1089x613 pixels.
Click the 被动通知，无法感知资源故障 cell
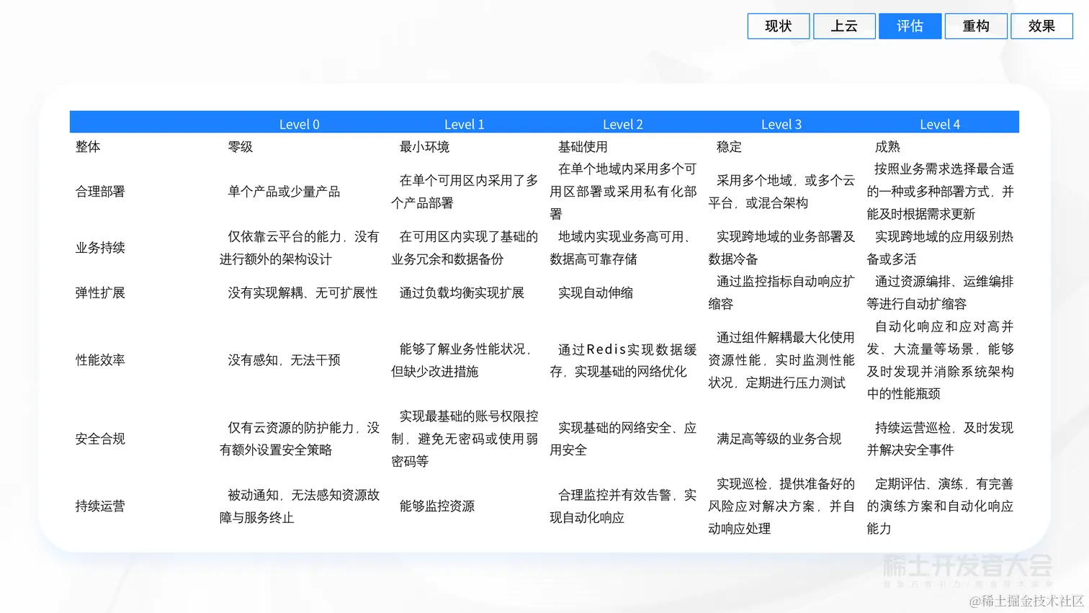300,506
